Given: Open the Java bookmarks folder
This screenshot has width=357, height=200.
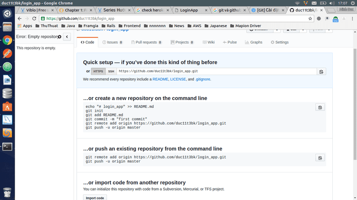Looking at the screenshot, I should tap(68, 26).
